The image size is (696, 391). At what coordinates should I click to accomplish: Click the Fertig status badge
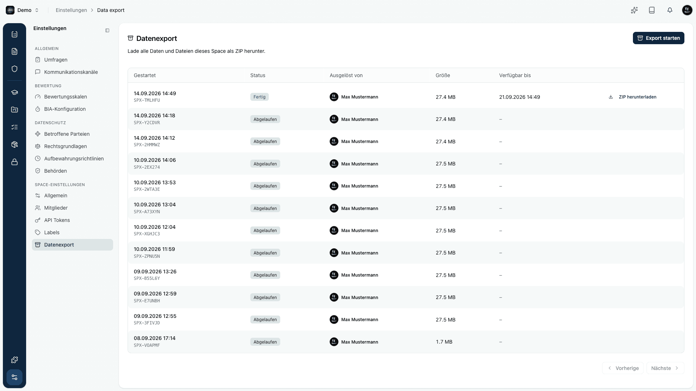tap(259, 97)
